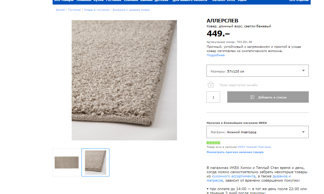Open Большие и средние ковры breadcrumb

[x=131, y=10]
